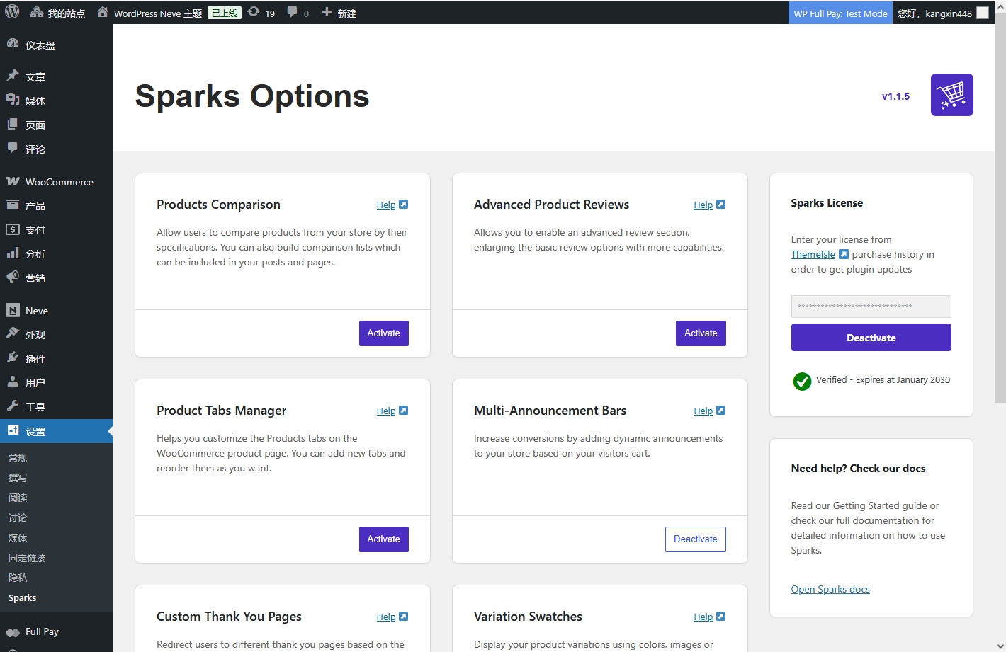Open 页面 pages menu
This screenshot has height=652, width=1006.
(x=57, y=125)
